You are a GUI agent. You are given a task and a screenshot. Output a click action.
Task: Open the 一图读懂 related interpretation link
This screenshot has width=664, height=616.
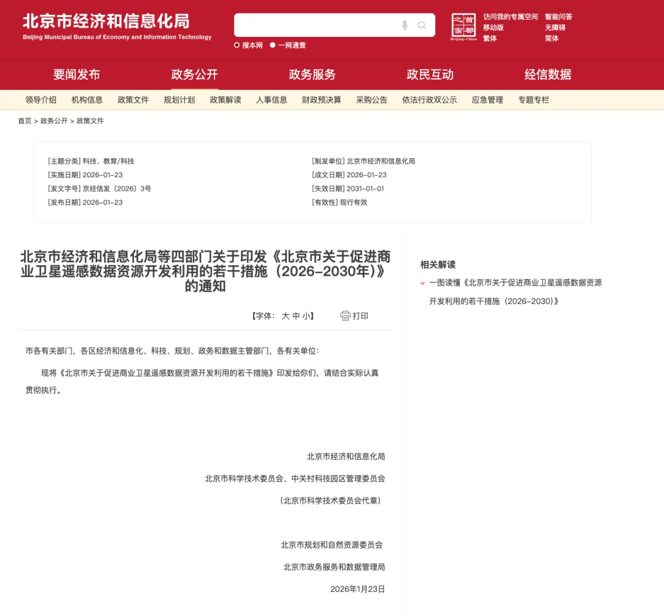(515, 292)
